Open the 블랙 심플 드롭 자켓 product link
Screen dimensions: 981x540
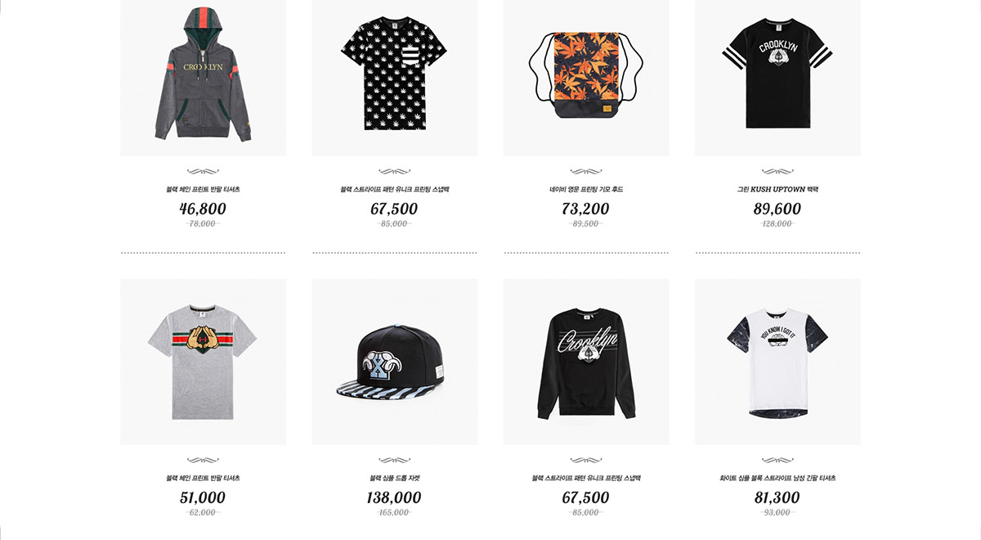point(394,478)
